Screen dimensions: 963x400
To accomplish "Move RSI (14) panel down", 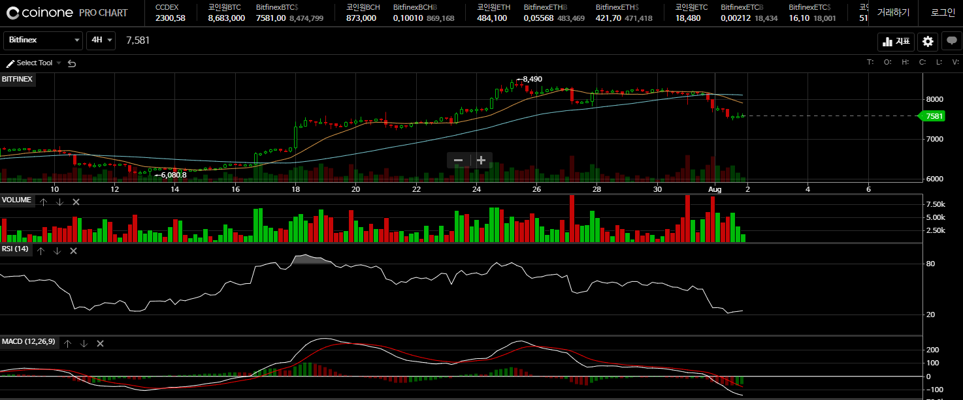I will [57, 251].
